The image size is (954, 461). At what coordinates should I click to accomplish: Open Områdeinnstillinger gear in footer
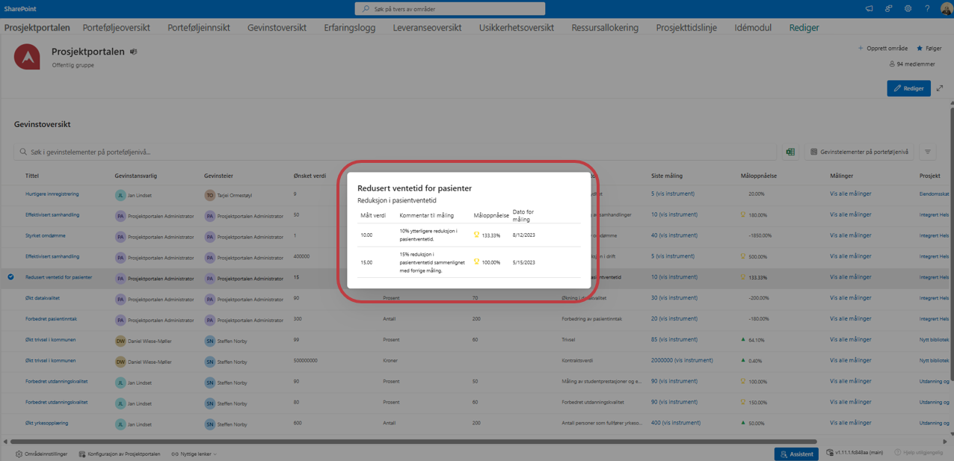pos(19,454)
